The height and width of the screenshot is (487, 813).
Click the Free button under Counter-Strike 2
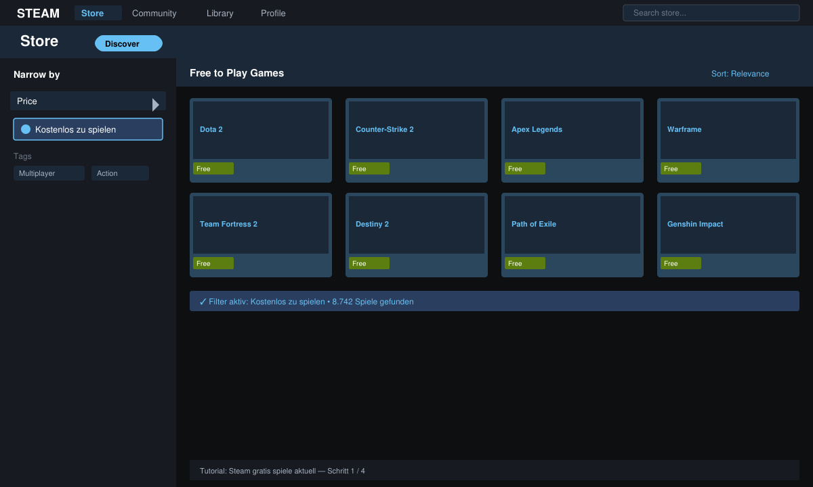(369, 168)
